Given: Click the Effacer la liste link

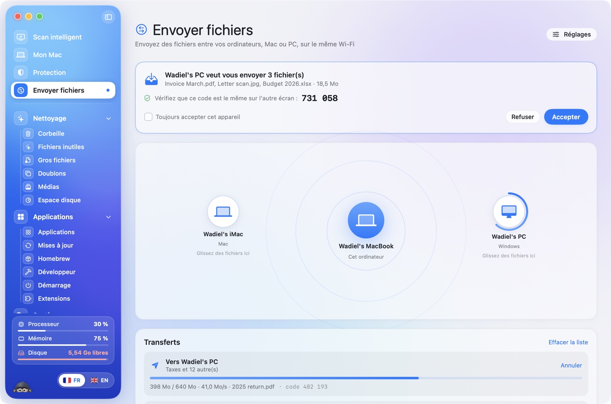Looking at the screenshot, I should [x=568, y=342].
